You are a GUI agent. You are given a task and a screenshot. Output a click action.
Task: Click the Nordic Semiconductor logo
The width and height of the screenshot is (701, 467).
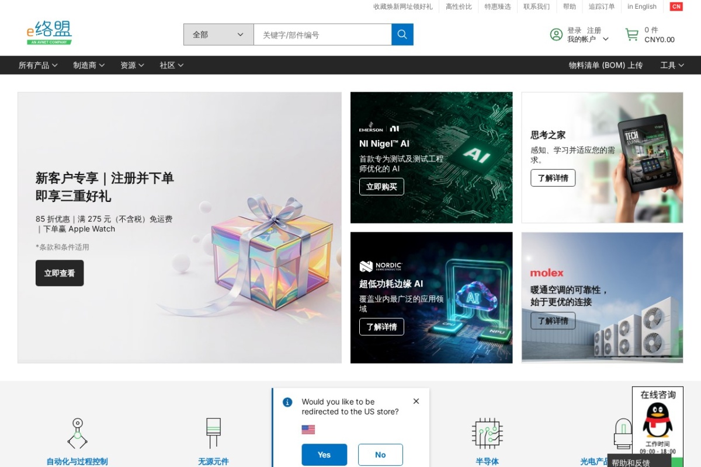click(381, 266)
